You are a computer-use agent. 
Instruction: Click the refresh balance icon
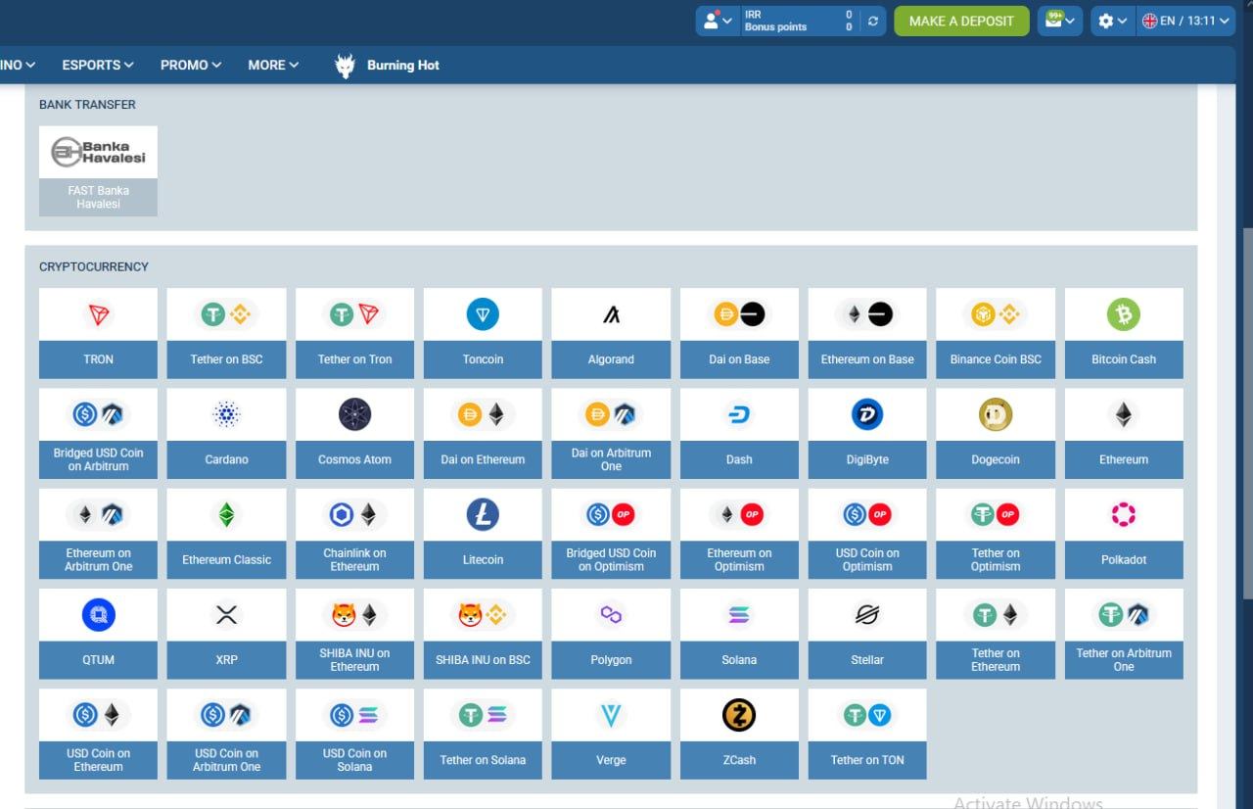click(x=873, y=21)
